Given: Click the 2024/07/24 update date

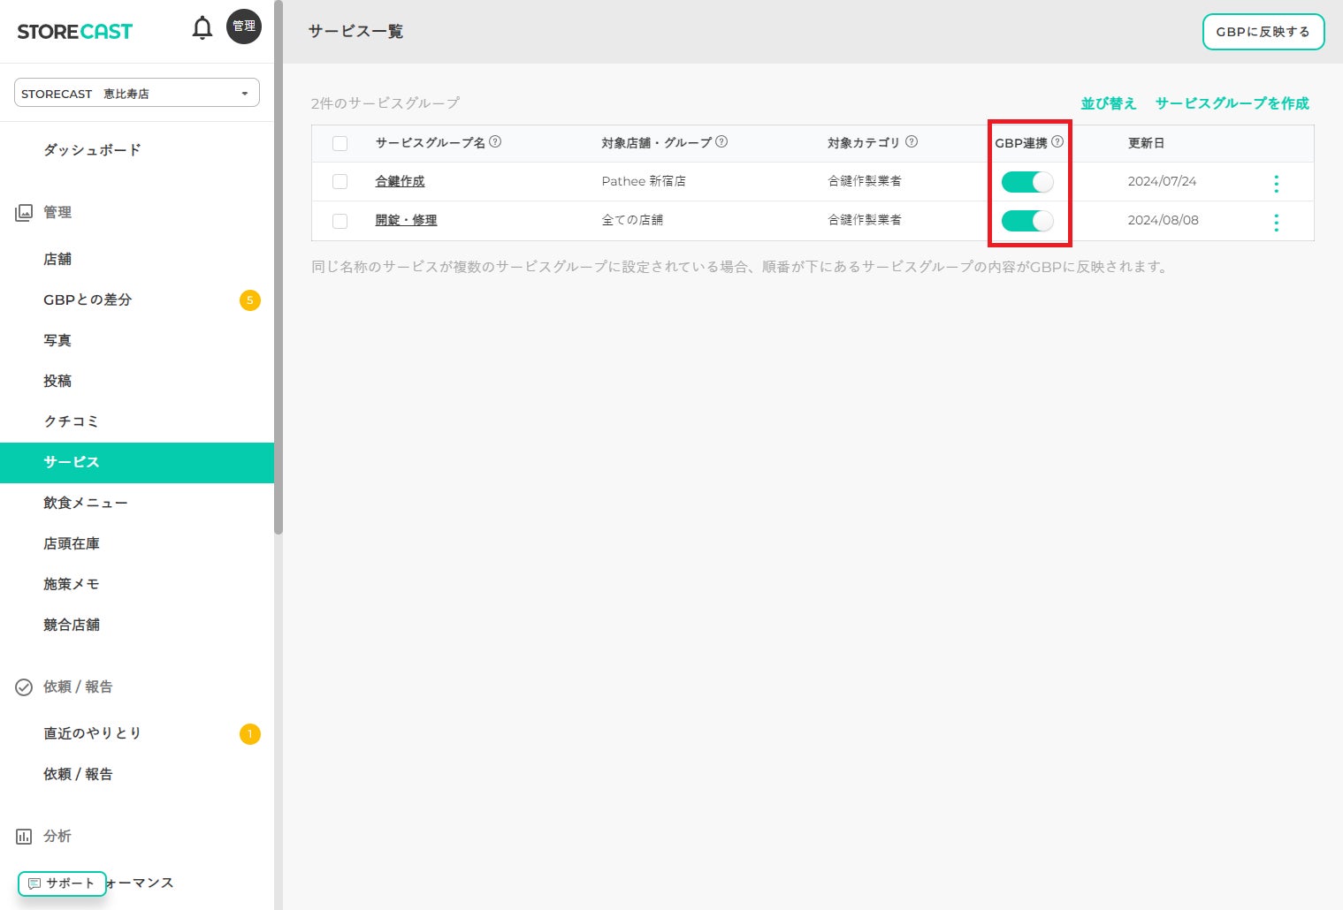Looking at the screenshot, I should coord(1162,181).
